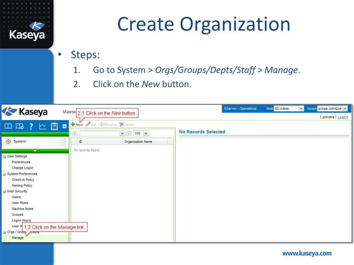Expand the green module selector arrow
The image size is (354, 265).
[x=35, y=151]
